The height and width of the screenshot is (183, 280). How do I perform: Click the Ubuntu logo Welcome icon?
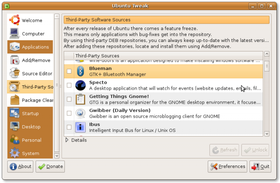pos(14,20)
